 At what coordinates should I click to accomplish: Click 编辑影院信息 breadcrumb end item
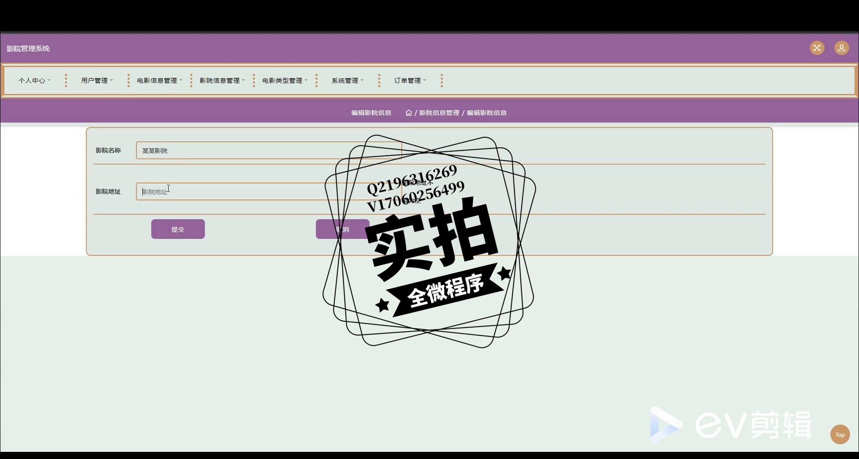click(x=487, y=113)
